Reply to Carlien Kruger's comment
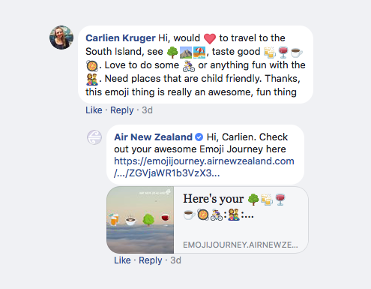Viewport: 371px width, 289px height. [122, 110]
